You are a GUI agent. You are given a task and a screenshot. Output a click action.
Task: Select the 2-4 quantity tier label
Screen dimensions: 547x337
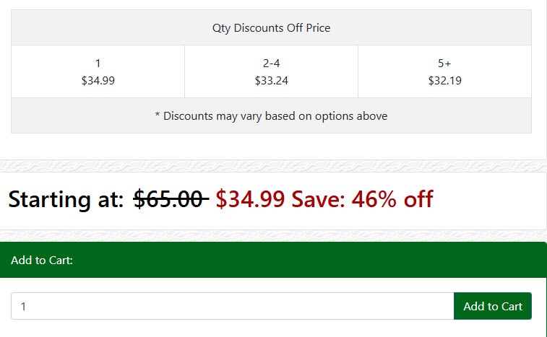[271, 64]
